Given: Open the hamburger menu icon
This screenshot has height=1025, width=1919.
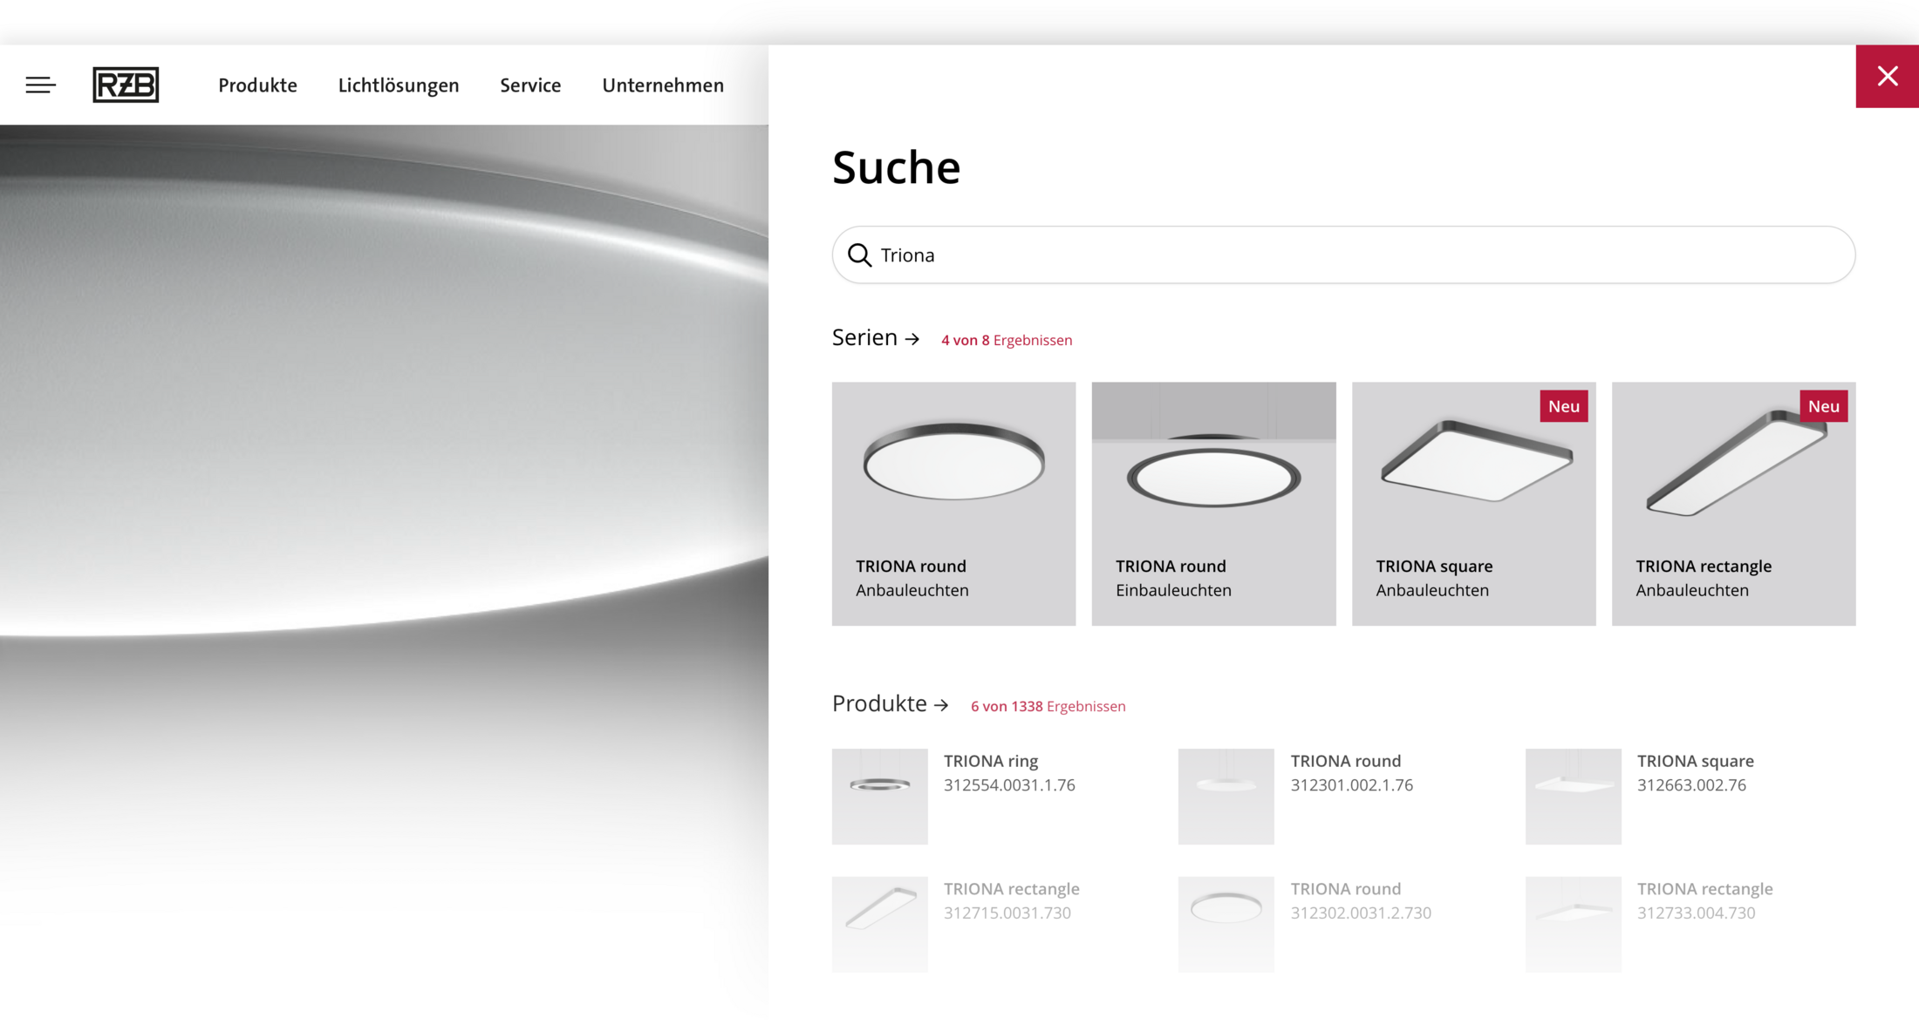Looking at the screenshot, I should point(40,85).
